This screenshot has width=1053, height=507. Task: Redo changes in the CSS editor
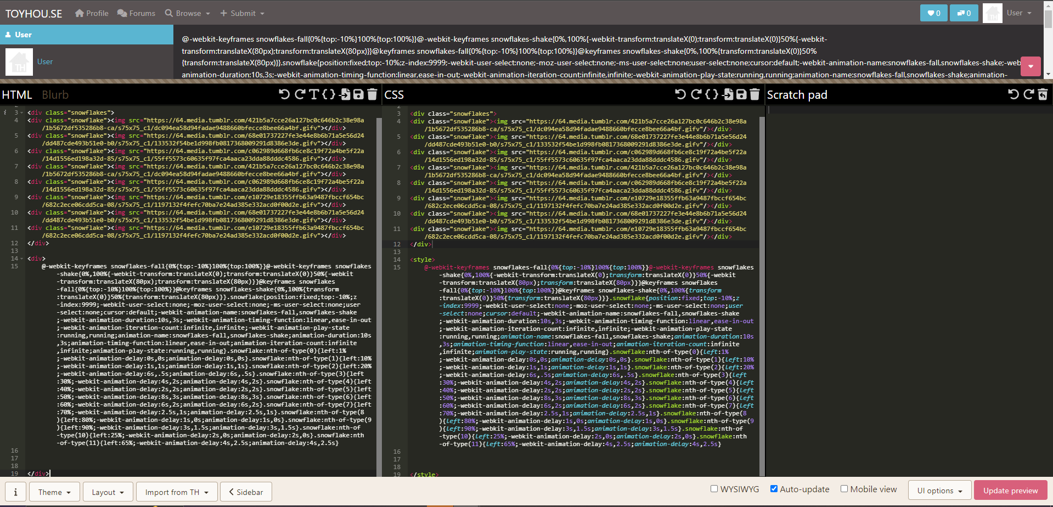[696, 94]
